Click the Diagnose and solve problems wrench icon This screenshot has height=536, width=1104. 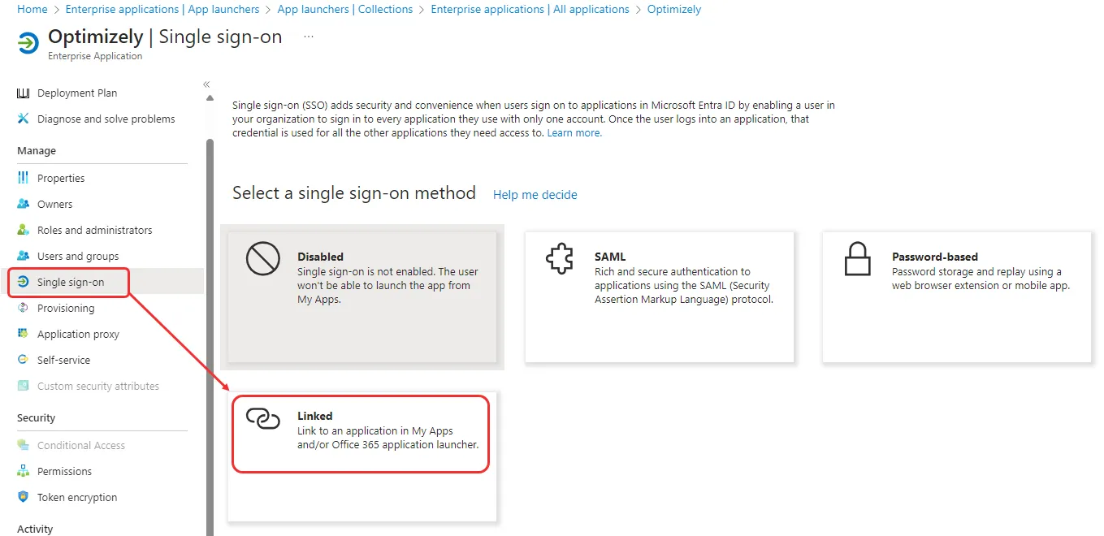(23, 119)
